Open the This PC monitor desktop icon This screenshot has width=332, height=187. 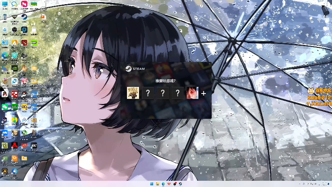(x=5, y=4)
